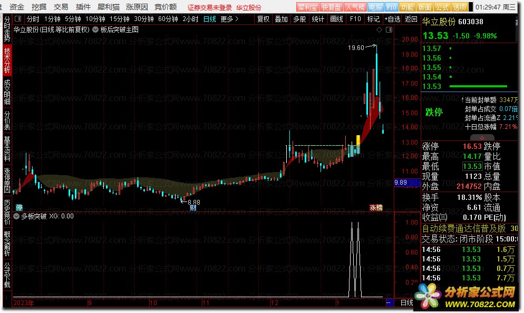Click the 证券交易未登录 login link
Screen dimensions: 524x313
click(209, 7)
